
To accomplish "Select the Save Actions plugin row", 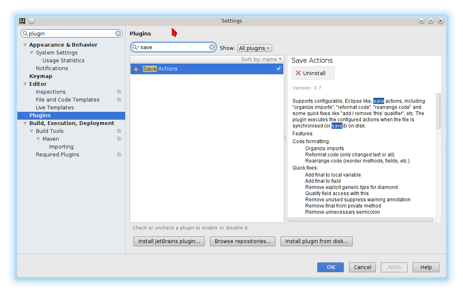I will pyautogui.click(x=207, y=69).
